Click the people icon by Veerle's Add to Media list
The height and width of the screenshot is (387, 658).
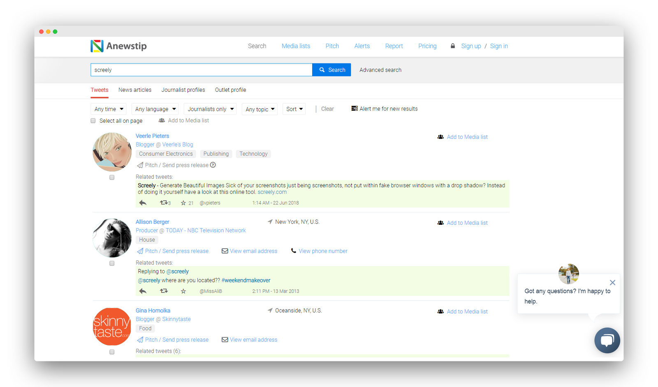[440, 137]
